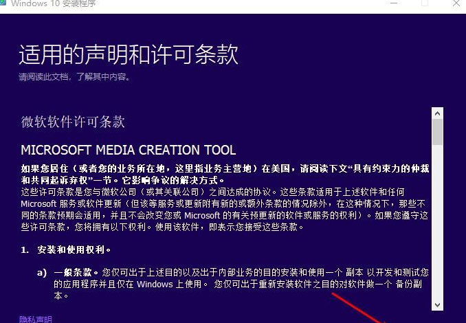Click the MICROSOFT MEDIA CREATION TOOL heading
This screenshot has width=466, height=323.
pos(129,150)
